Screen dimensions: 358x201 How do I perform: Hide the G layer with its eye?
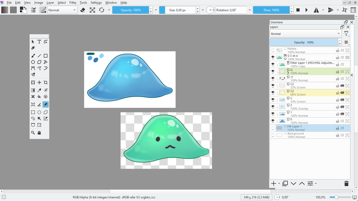point(273,71)
